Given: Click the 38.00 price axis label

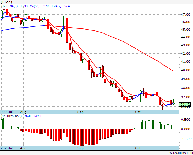Looking at the screenshot, I should (186, 88).
